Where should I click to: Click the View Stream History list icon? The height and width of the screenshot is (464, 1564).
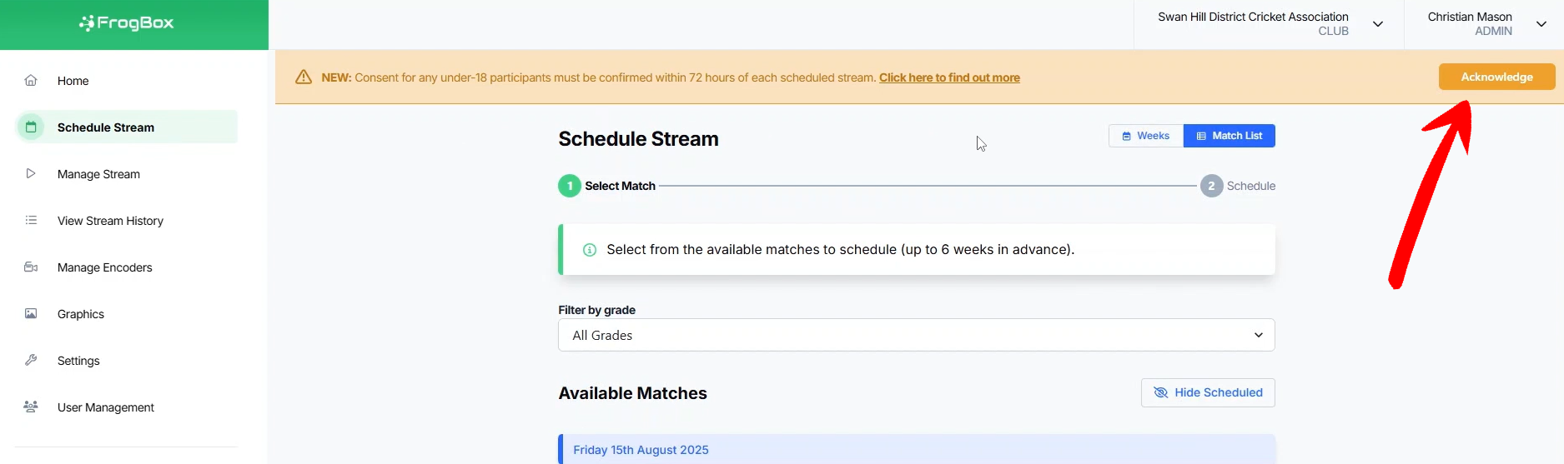(x=31, y=221)
